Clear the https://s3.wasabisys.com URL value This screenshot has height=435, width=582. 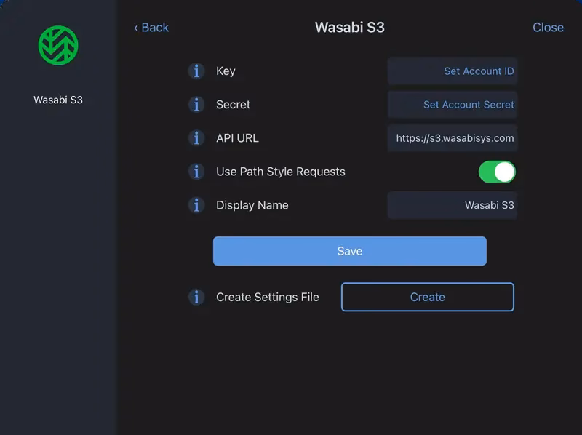(453, 138)
